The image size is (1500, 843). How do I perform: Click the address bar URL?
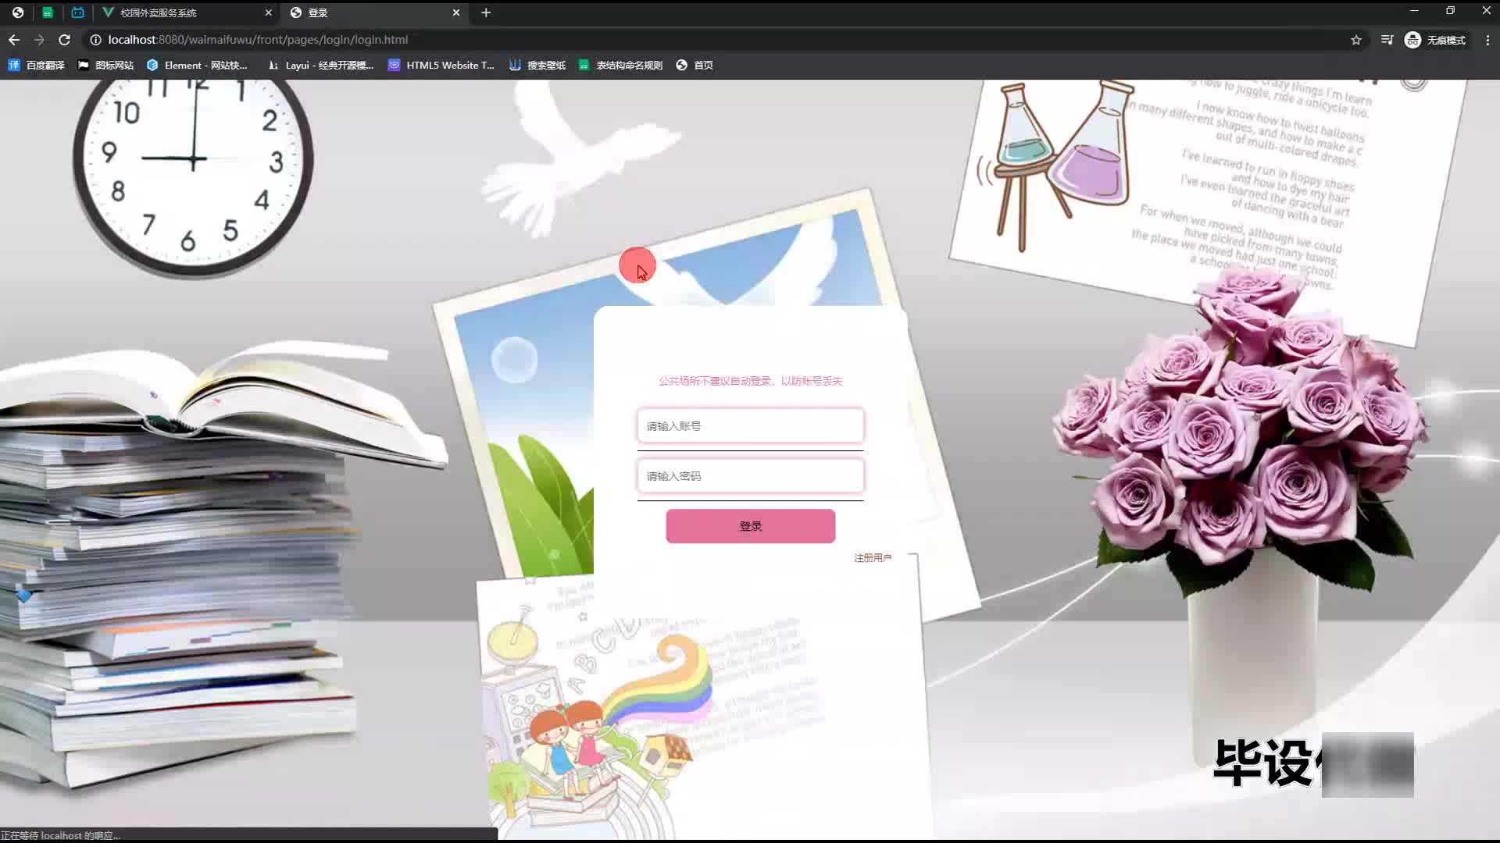pos(258,40)
